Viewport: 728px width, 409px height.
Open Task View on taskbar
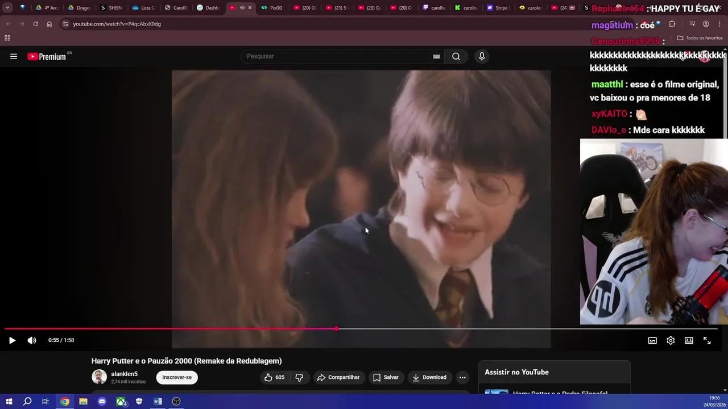45,402
